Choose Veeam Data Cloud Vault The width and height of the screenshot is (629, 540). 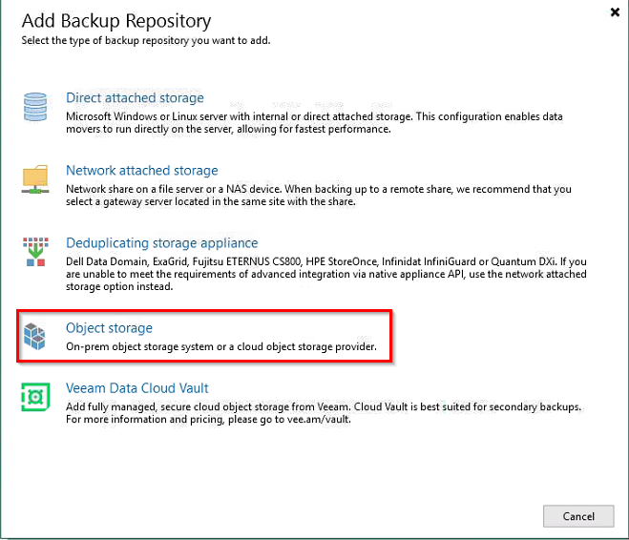137,388
